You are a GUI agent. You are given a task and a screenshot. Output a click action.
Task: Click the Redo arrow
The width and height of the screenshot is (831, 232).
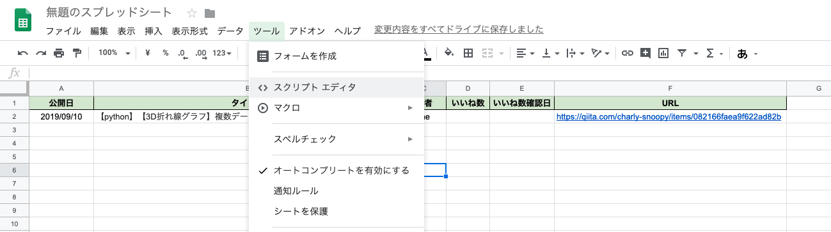point(41,53)
